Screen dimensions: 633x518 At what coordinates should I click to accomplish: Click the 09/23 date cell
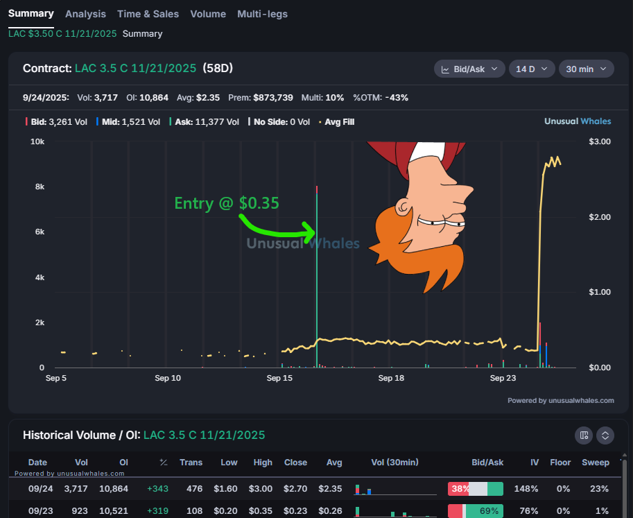point(40,511)
